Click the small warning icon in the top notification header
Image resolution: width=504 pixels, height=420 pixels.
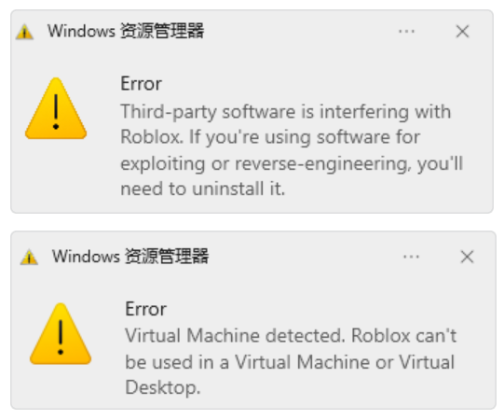24,32
